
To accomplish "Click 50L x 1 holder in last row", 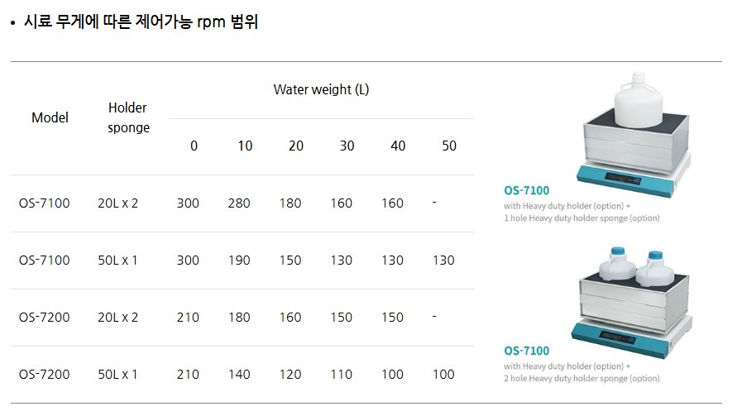I will [117, 374].
